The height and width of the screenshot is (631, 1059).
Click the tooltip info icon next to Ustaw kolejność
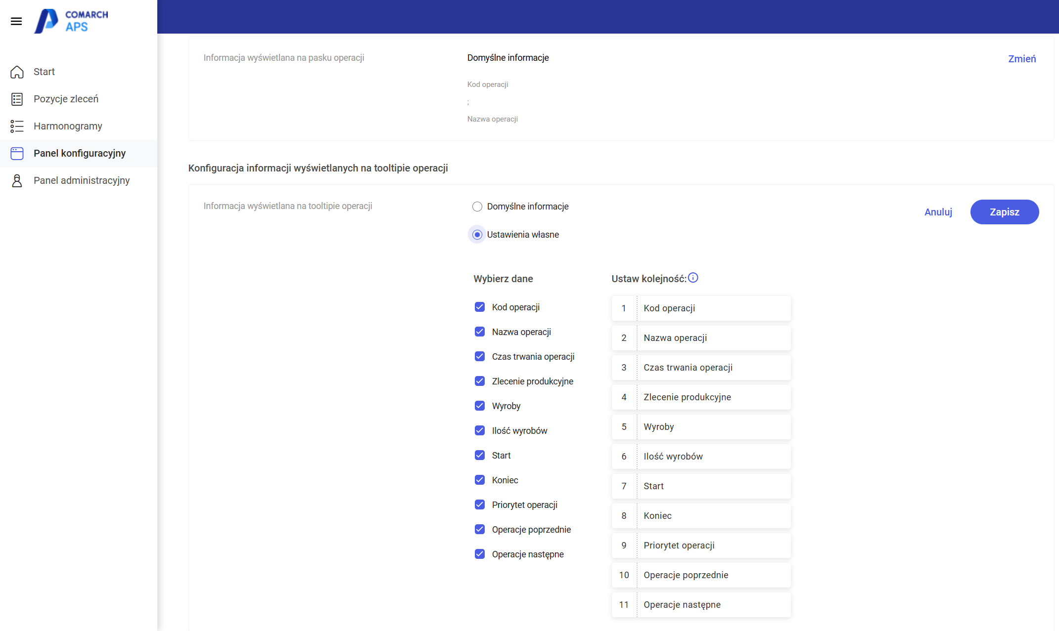tap(692, 278)
